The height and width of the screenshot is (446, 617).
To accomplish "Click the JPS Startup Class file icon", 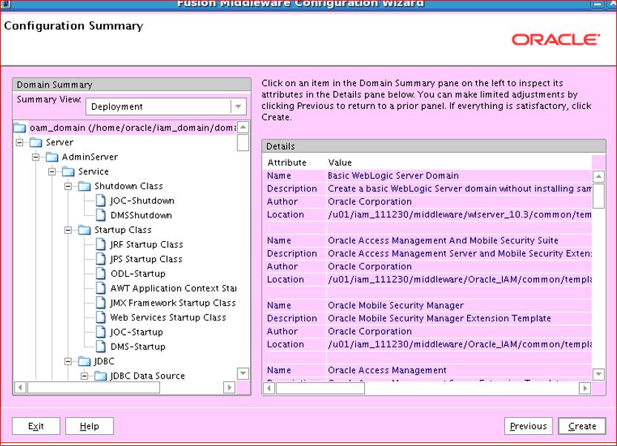I will 101,259.
